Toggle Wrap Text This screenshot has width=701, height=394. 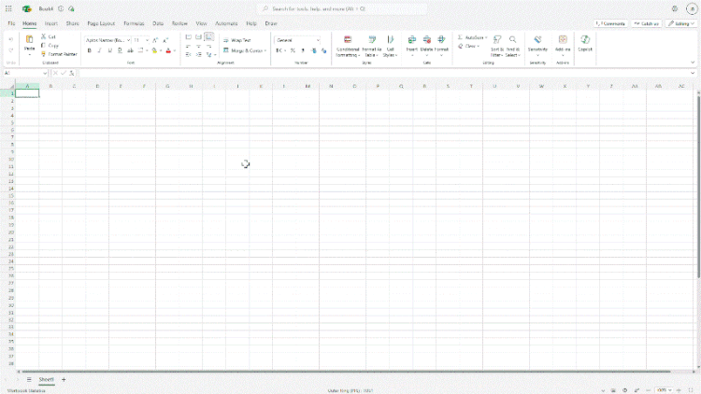pyautogui.click(x=237, y=40)
